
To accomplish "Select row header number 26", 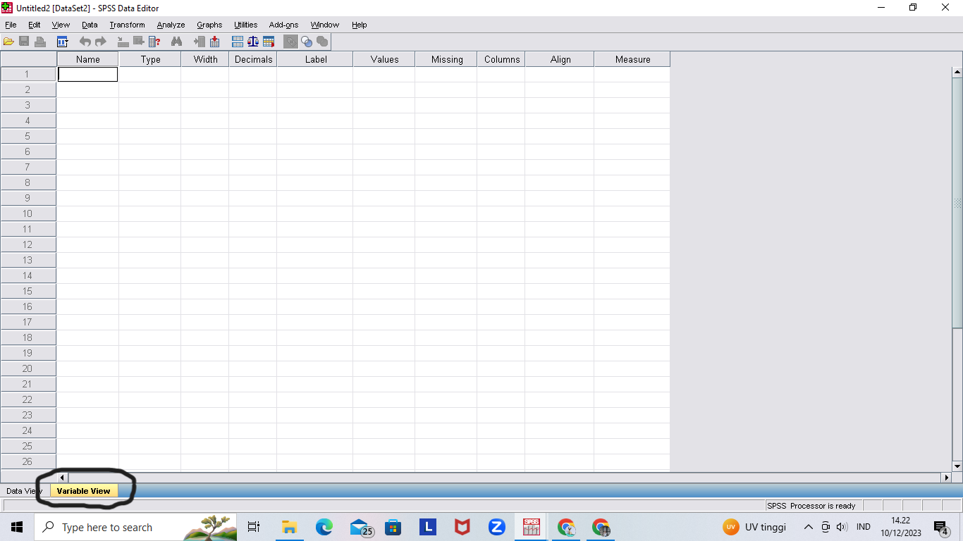I will [x=28, y=461].
